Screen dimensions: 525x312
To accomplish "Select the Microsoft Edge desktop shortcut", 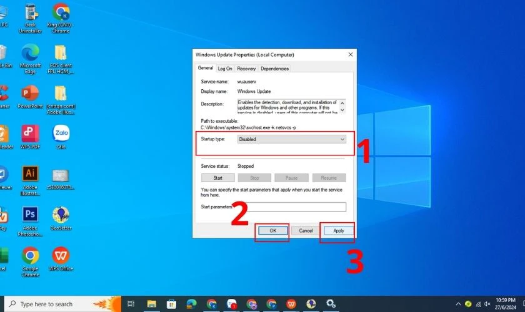I will (x=30, y=59).
